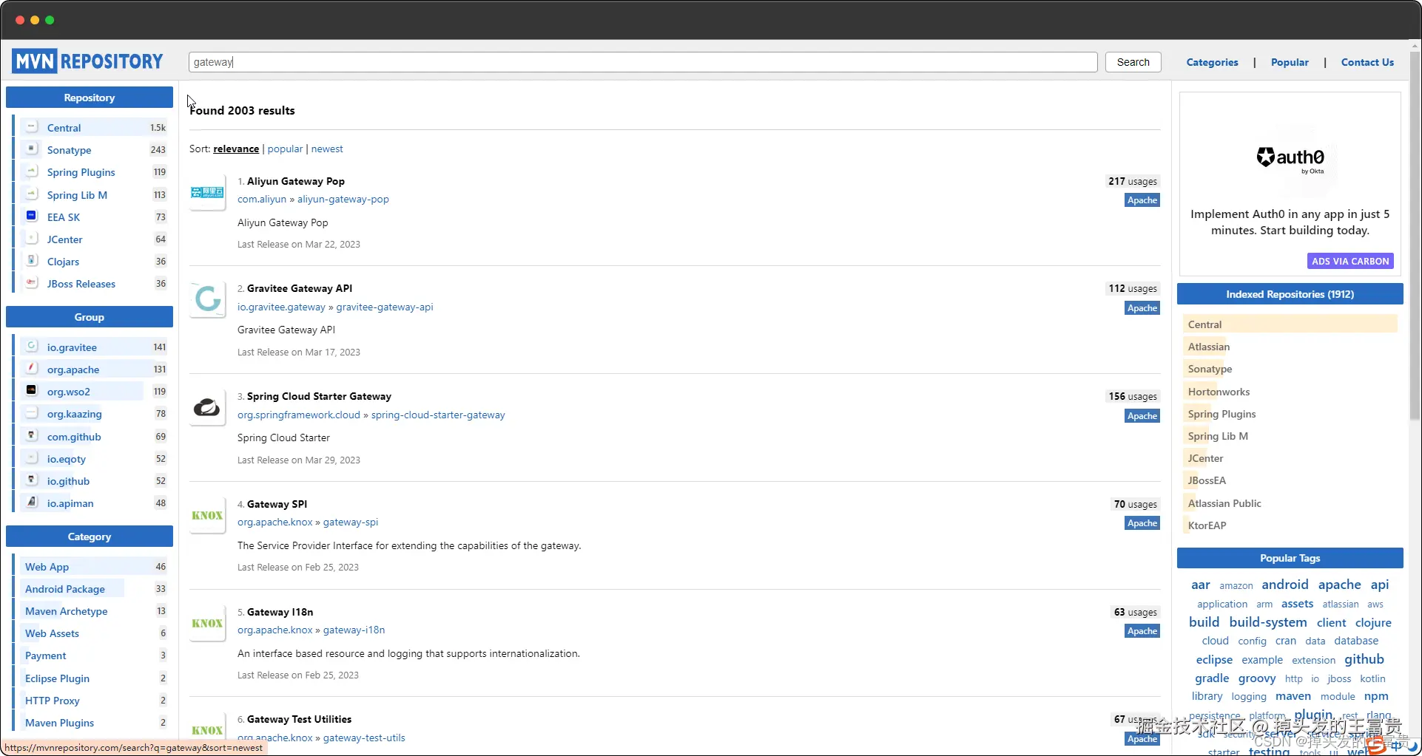Open the Gateway Test Utilities result title
Viewport: 1422px width, 756px height.
[299, 719]
